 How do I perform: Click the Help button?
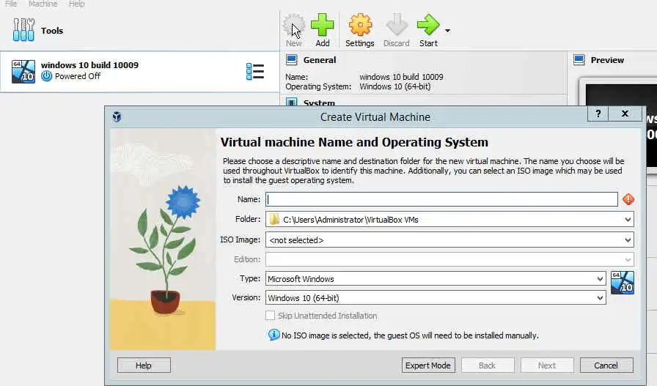click(144, 365)
